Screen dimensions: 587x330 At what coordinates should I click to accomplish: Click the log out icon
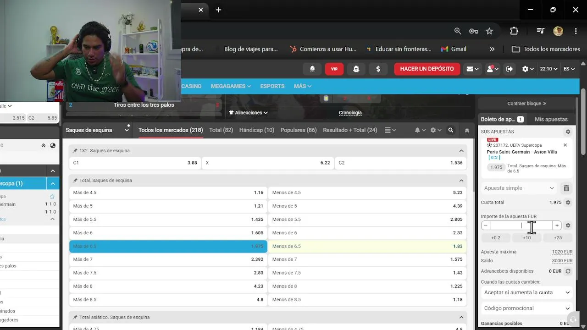pyautogui.click(x=509, y=69)
